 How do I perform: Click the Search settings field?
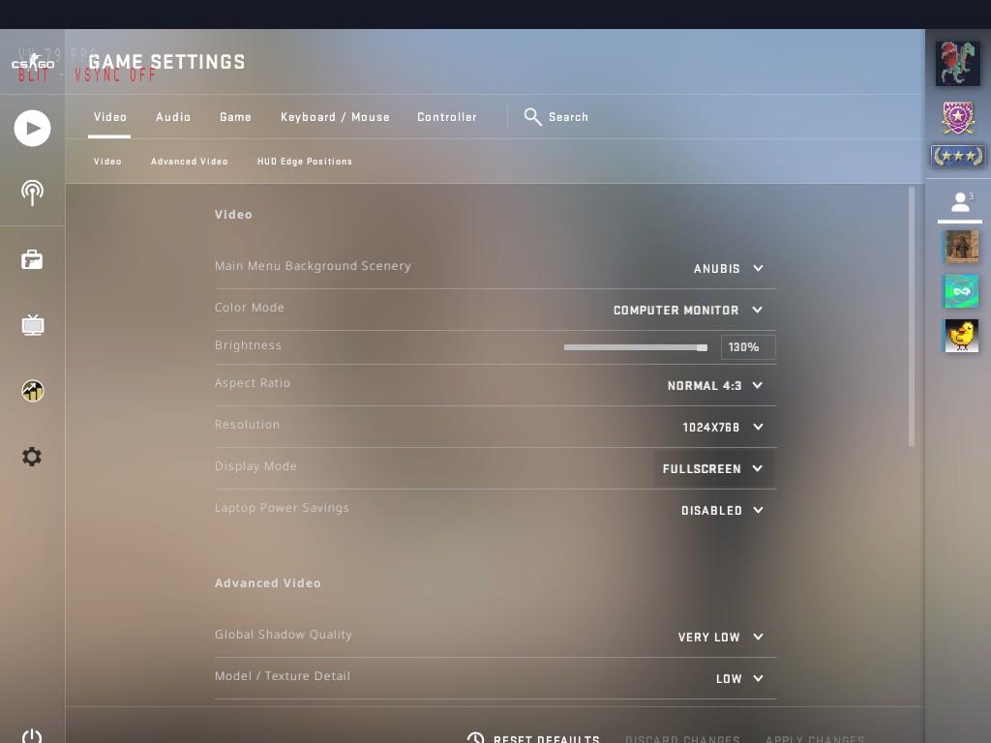[568, 117]
